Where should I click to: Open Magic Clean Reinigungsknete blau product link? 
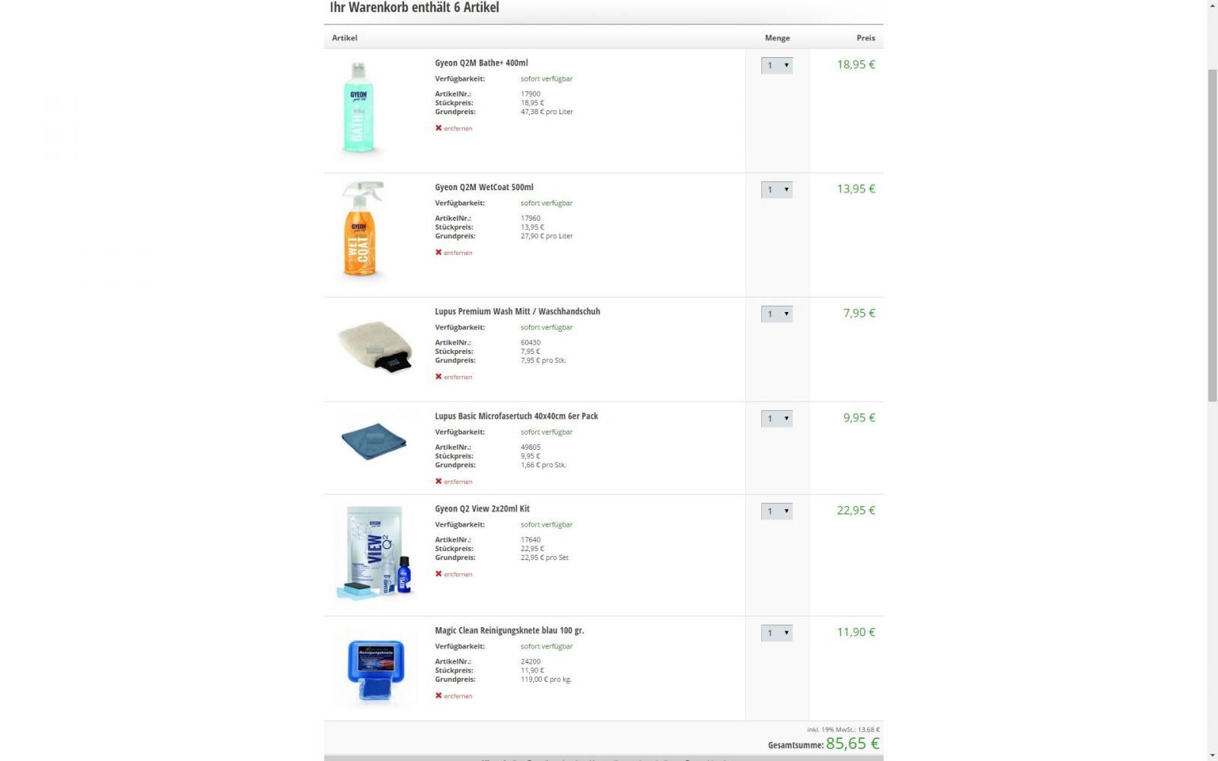[509, 630]
